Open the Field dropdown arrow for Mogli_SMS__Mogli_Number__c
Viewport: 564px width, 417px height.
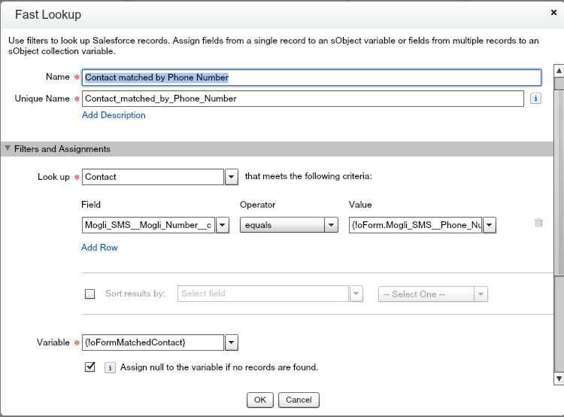point(223,225)
